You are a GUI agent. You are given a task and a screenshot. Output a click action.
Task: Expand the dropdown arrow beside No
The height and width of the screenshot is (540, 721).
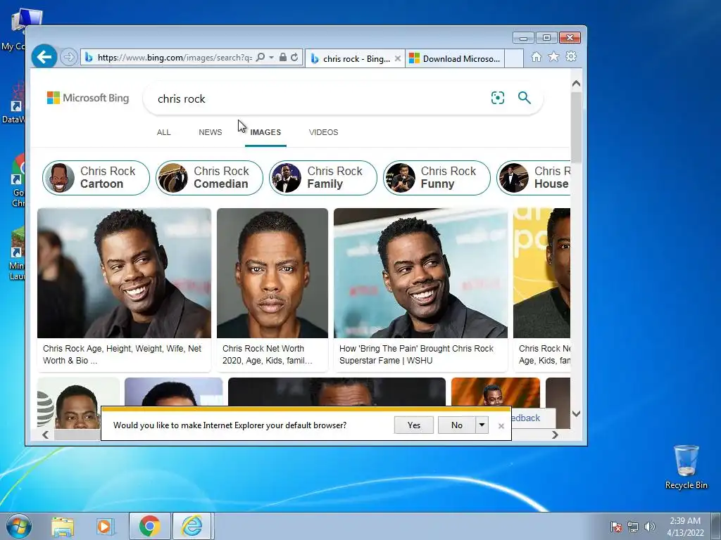482,425
